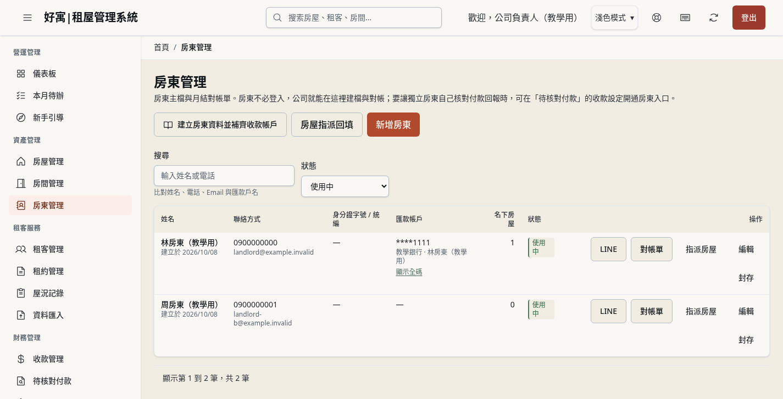This screenshot has width=783, height=399.
Task: Open 待核對付款 in sidebar
Action: [x=70, y=381]
